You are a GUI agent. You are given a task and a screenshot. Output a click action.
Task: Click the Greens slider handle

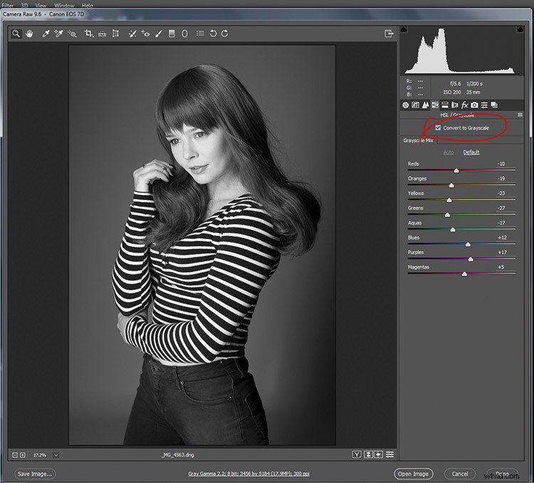448,214
